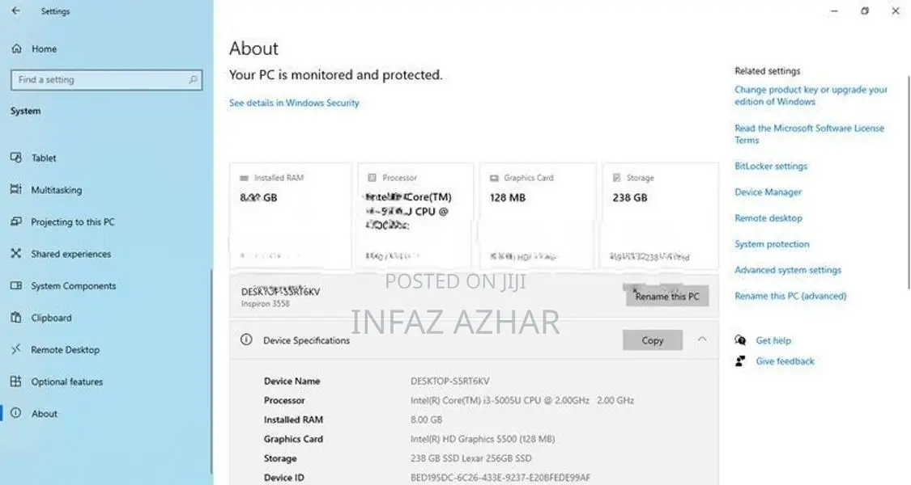Open BitLocker settings link
Screen dimensions: 911x485
771,166
